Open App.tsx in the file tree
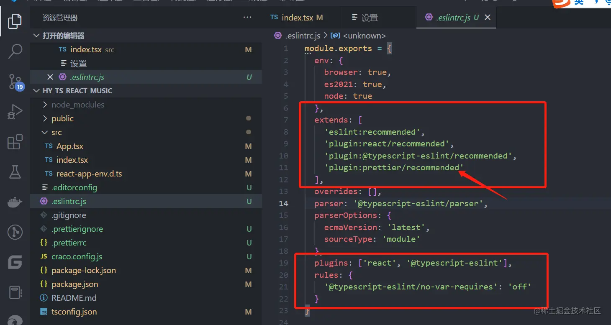 pos(146,146)
